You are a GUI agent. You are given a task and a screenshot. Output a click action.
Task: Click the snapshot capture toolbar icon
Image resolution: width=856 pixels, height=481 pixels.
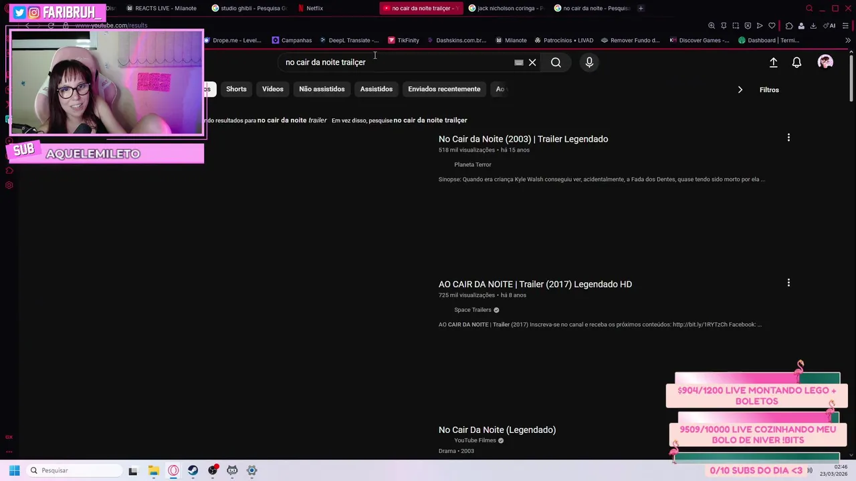[736, 25]
